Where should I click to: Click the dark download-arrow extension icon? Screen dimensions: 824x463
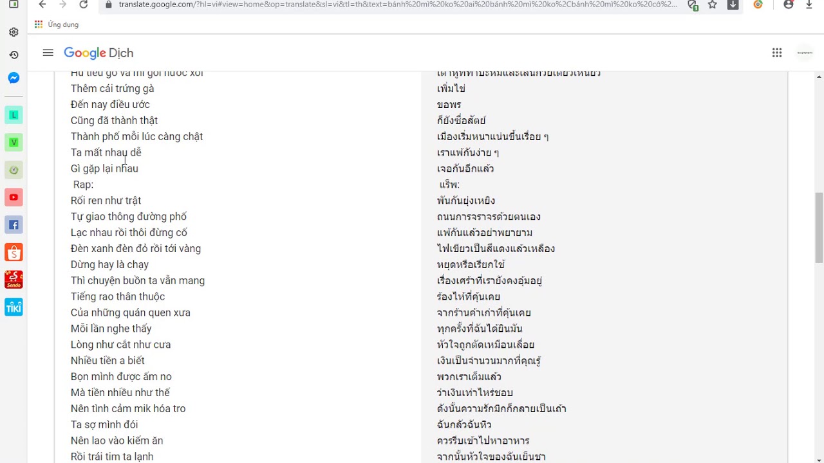733,5
